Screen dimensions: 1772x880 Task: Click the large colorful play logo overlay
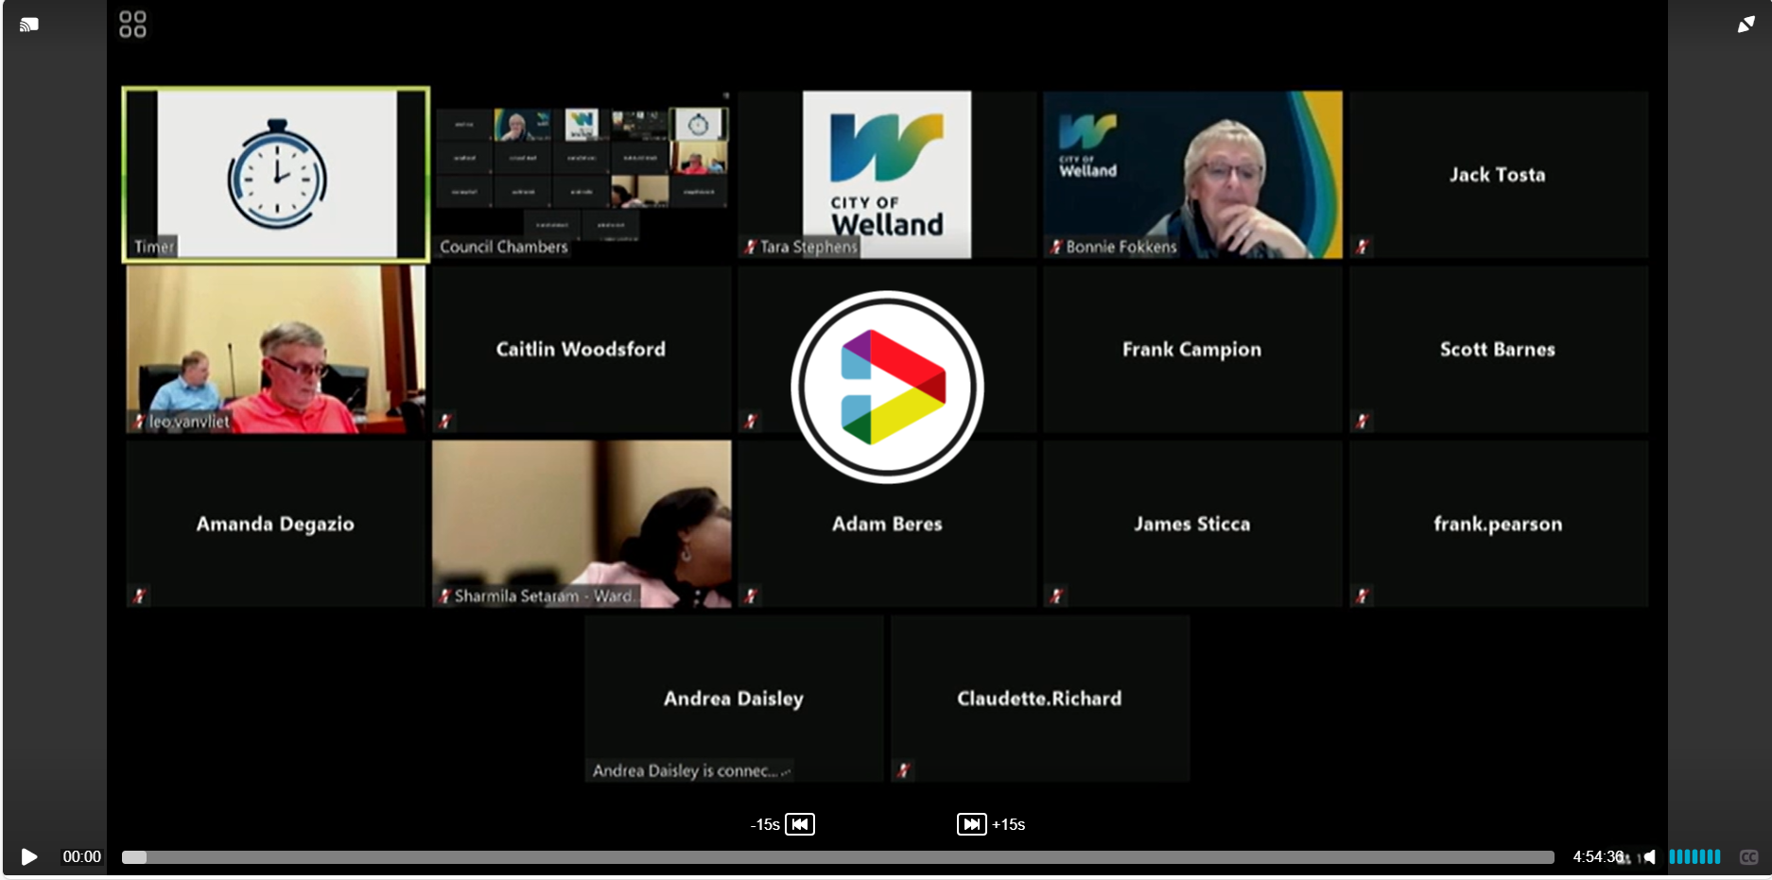[887, 387]
